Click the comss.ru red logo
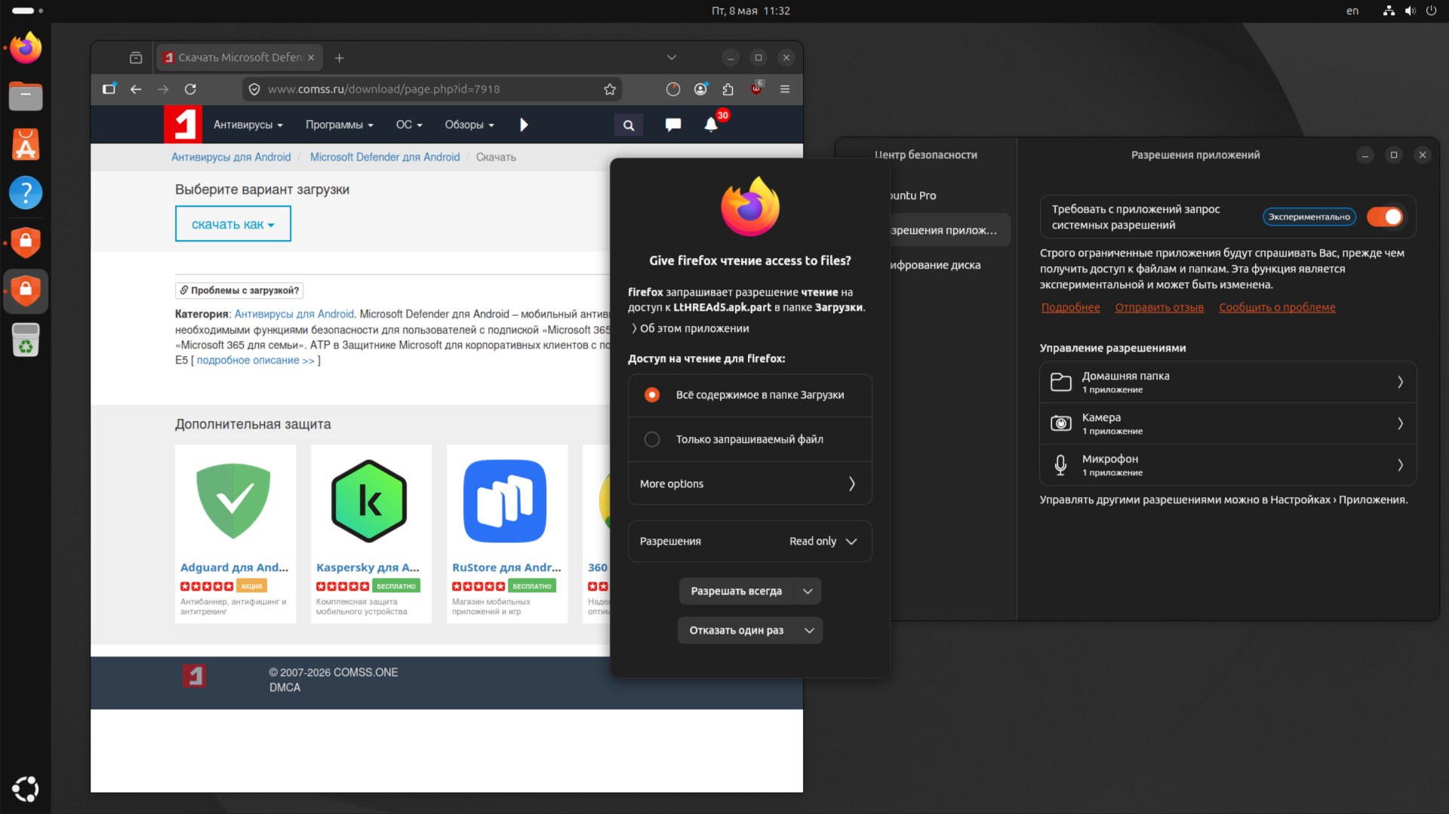 [183, 124]
